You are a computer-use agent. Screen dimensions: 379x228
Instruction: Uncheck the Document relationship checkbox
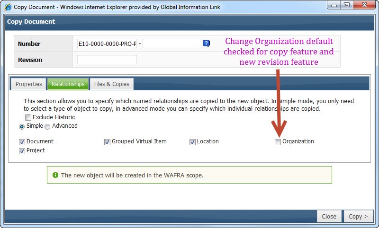[22, 142]
